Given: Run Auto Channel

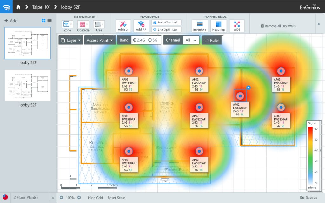Looking at the screenshot, I should pos(166,23).
